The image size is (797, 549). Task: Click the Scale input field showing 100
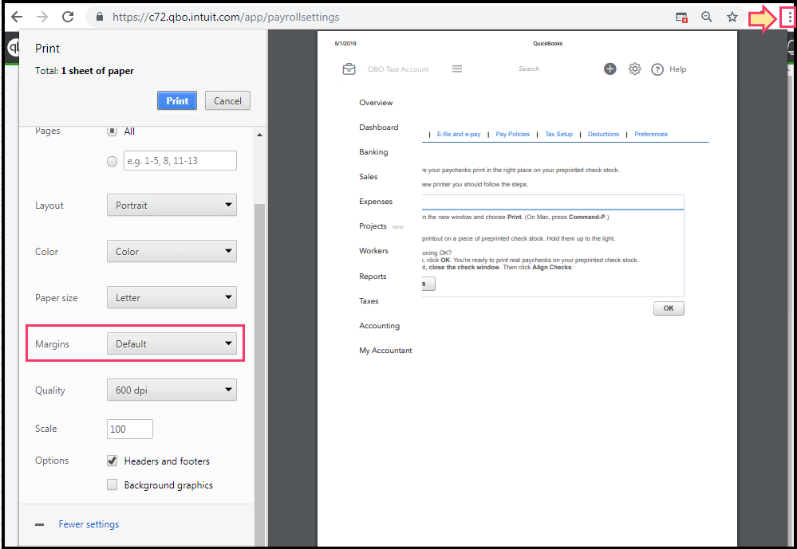[129, 429]
